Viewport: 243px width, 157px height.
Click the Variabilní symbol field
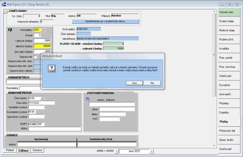(36, 107)
